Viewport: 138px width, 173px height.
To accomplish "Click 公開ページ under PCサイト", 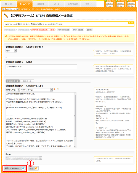I will (x=131, y=3).
